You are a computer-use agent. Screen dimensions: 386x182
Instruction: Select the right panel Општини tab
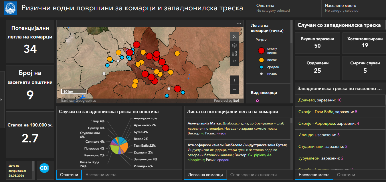[x=346, y=175]
